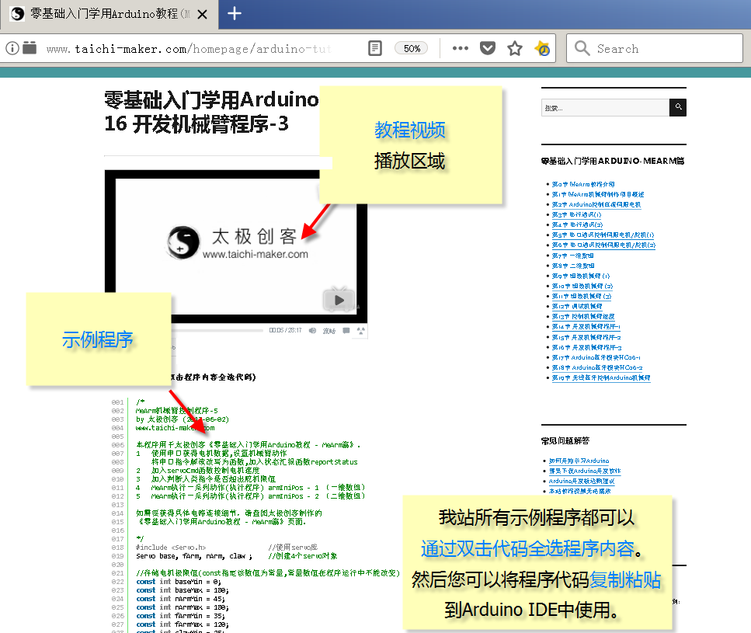Open lesson 第5节 串口通讯控制伺服电机(1)
The width and height of the screenshot is (751, 633).
603,235
